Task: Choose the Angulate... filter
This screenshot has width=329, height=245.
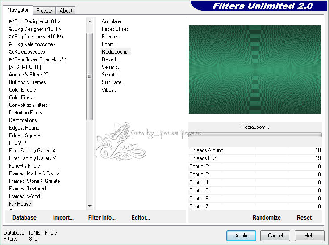Action: pos(113,21)
